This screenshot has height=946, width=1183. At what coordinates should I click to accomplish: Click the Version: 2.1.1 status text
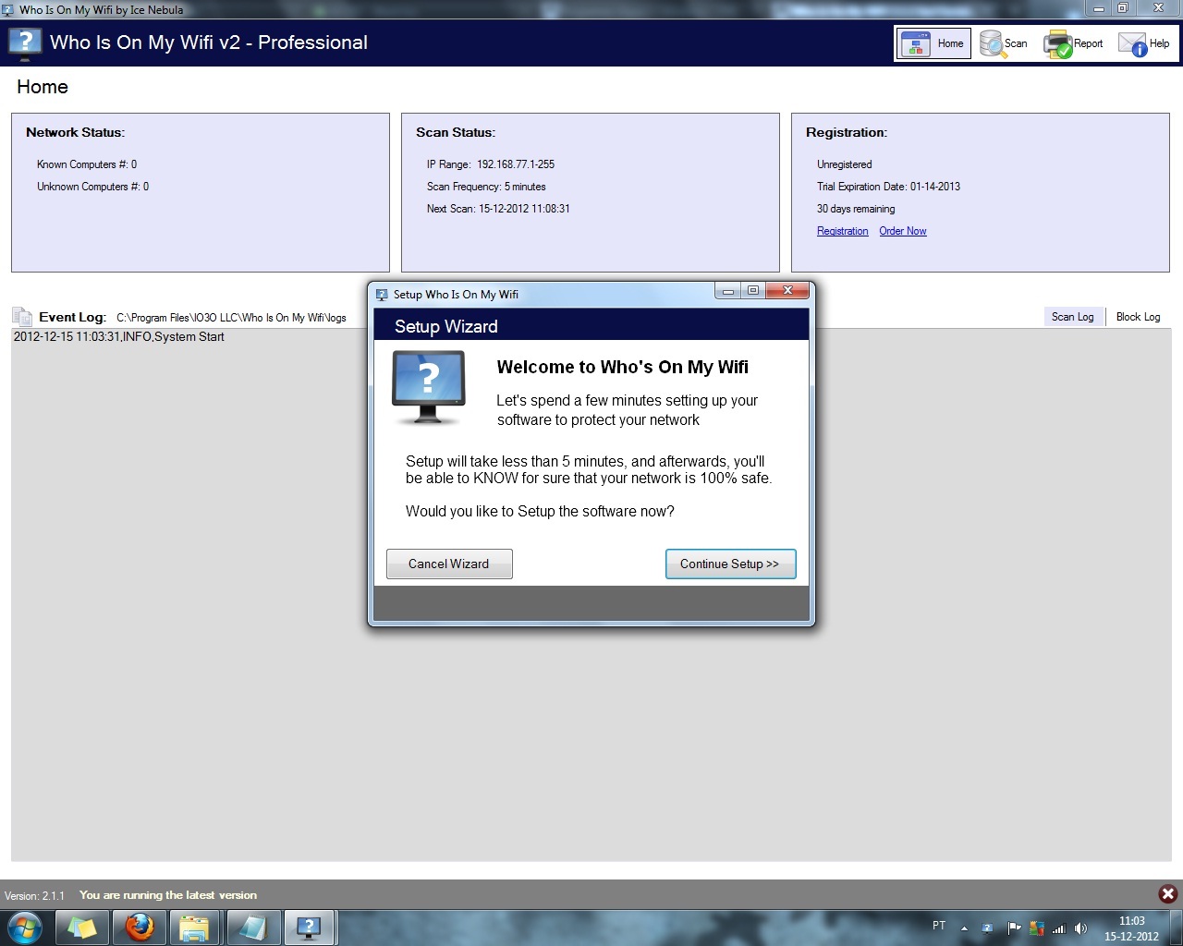[35, 896]
